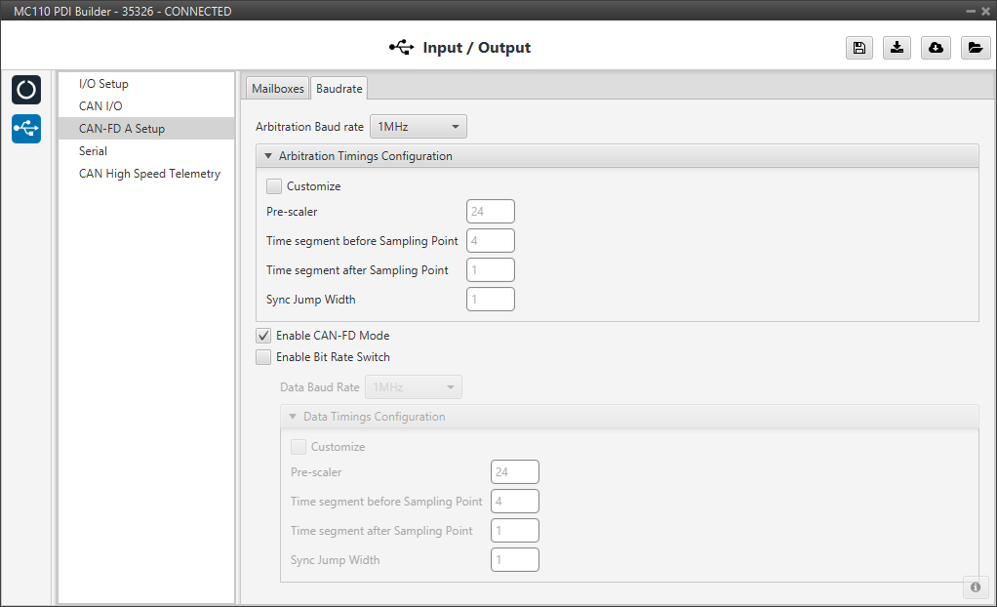Click the open folder icon
This screenshot has width=997, height=607.
coord(974,48)
